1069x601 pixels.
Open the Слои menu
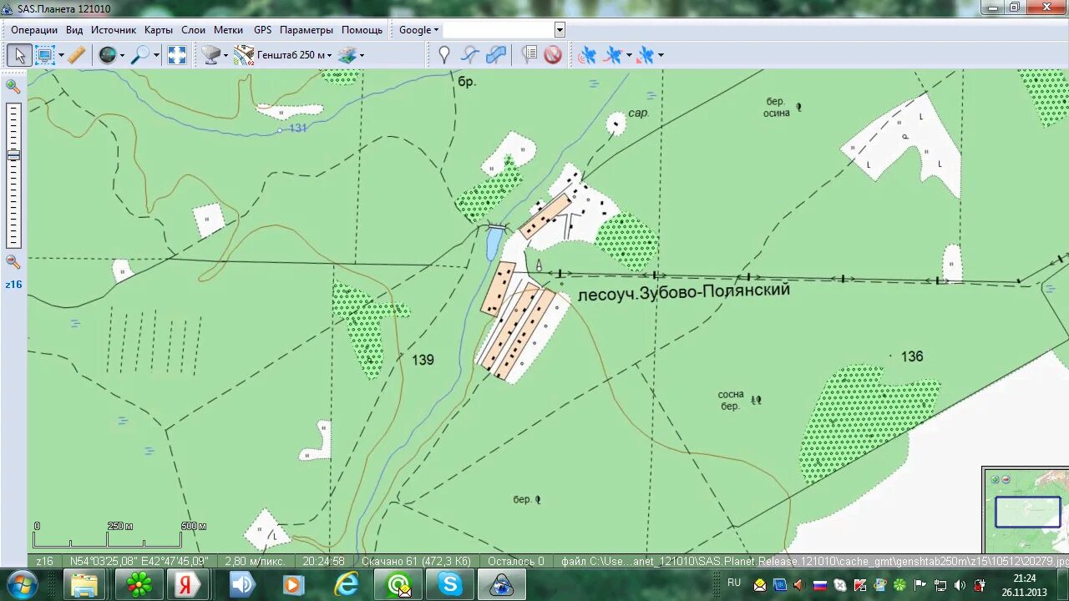coord(193,30)
